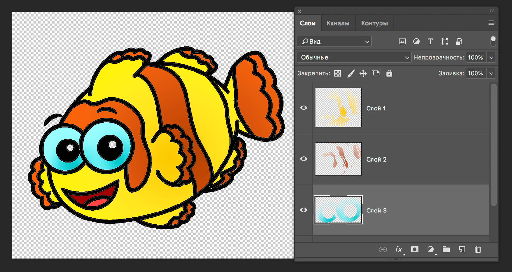Open the fx layer styles menu
The width and height of the screenshot is (512, 272).
point(398,249)
